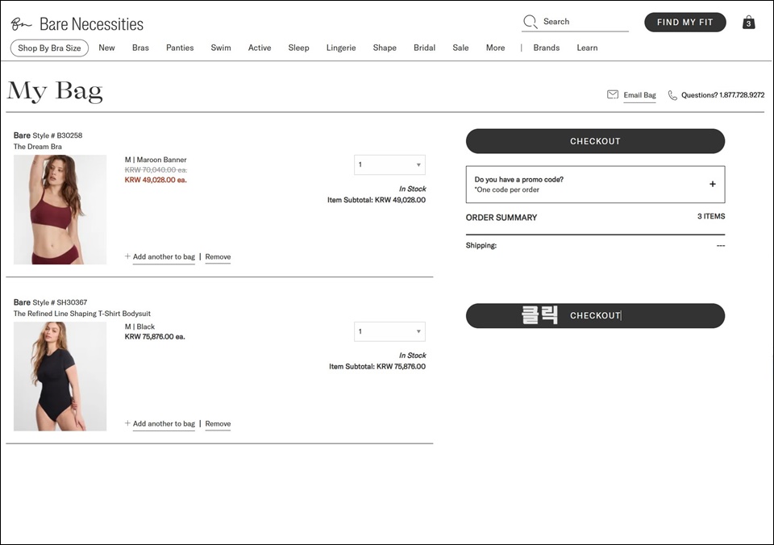Open The Dream Bra product thumbnail

pyautogui.click(x=60, y=210)
